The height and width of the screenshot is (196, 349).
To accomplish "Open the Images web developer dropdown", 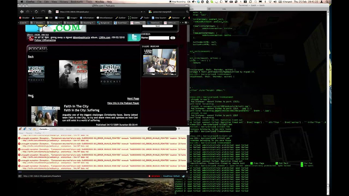I will point(73,18).
